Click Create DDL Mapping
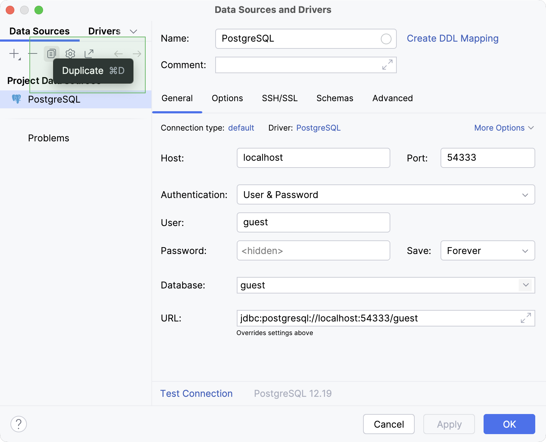Screen dimensions: 546x442 452,38
